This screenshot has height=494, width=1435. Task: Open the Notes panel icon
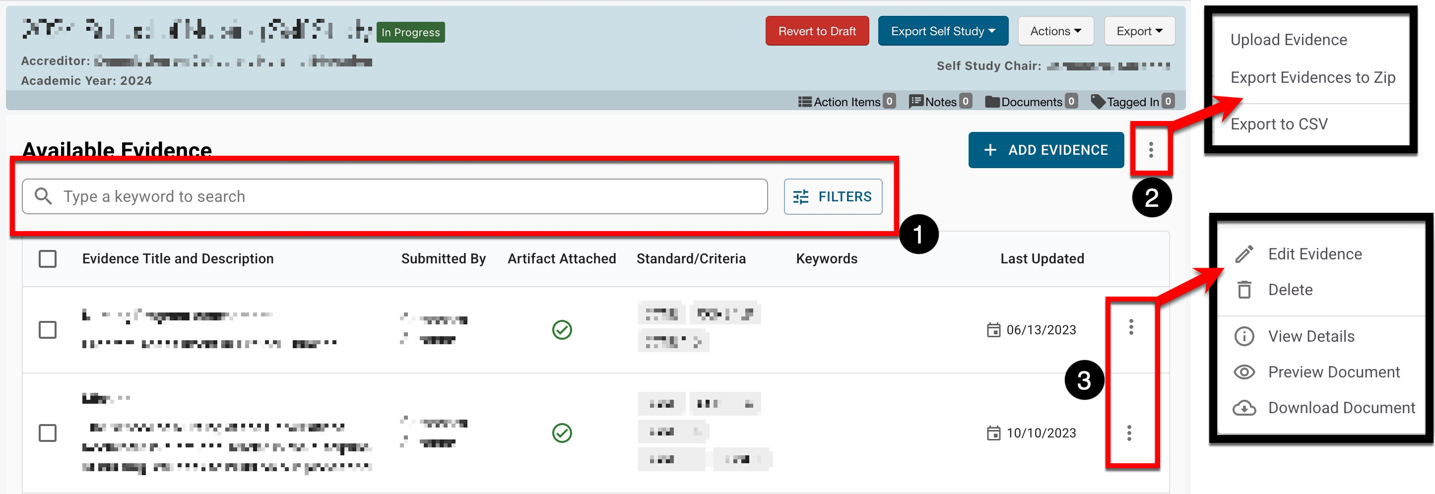916,102
